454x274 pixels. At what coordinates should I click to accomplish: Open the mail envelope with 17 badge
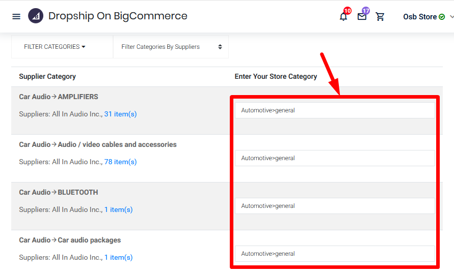(362, 16)
